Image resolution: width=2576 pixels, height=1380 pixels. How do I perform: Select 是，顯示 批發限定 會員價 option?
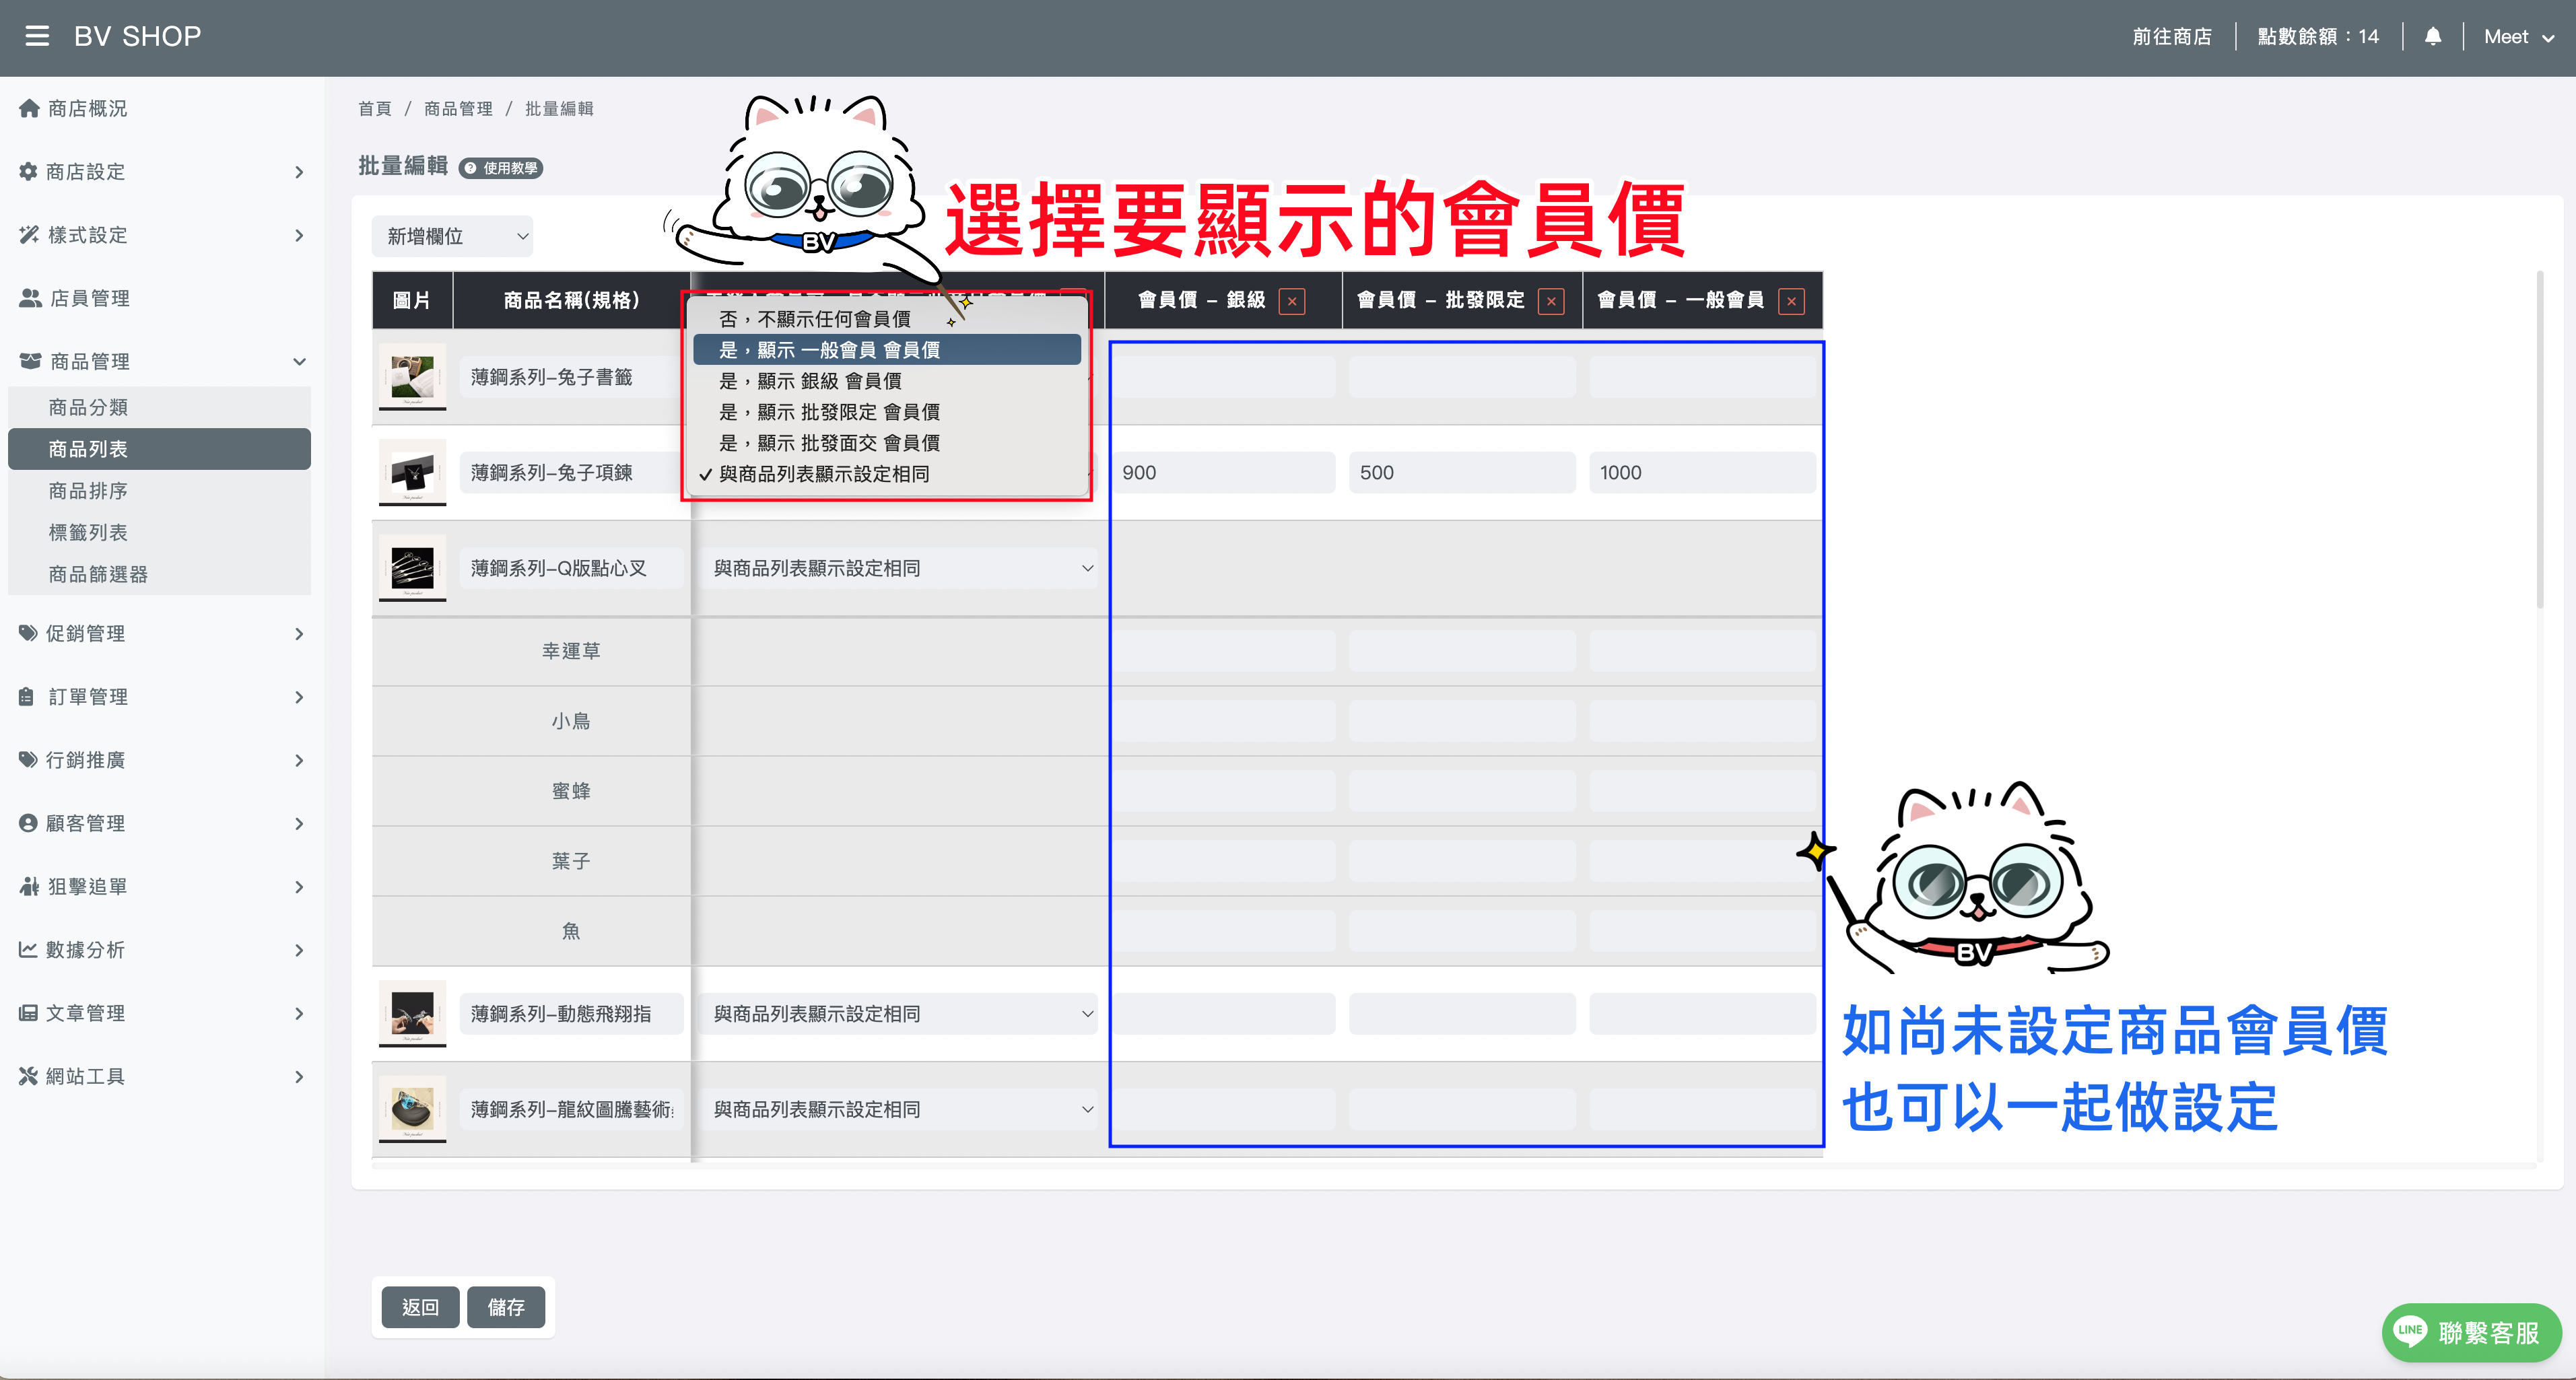click(886, 412)
